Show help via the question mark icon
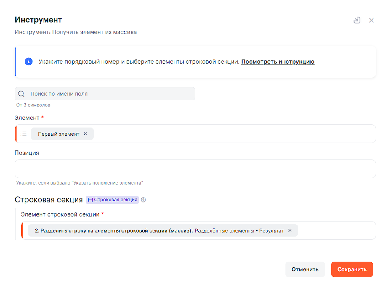The height and width of the screenshot is (287, 388). (143, 200)
